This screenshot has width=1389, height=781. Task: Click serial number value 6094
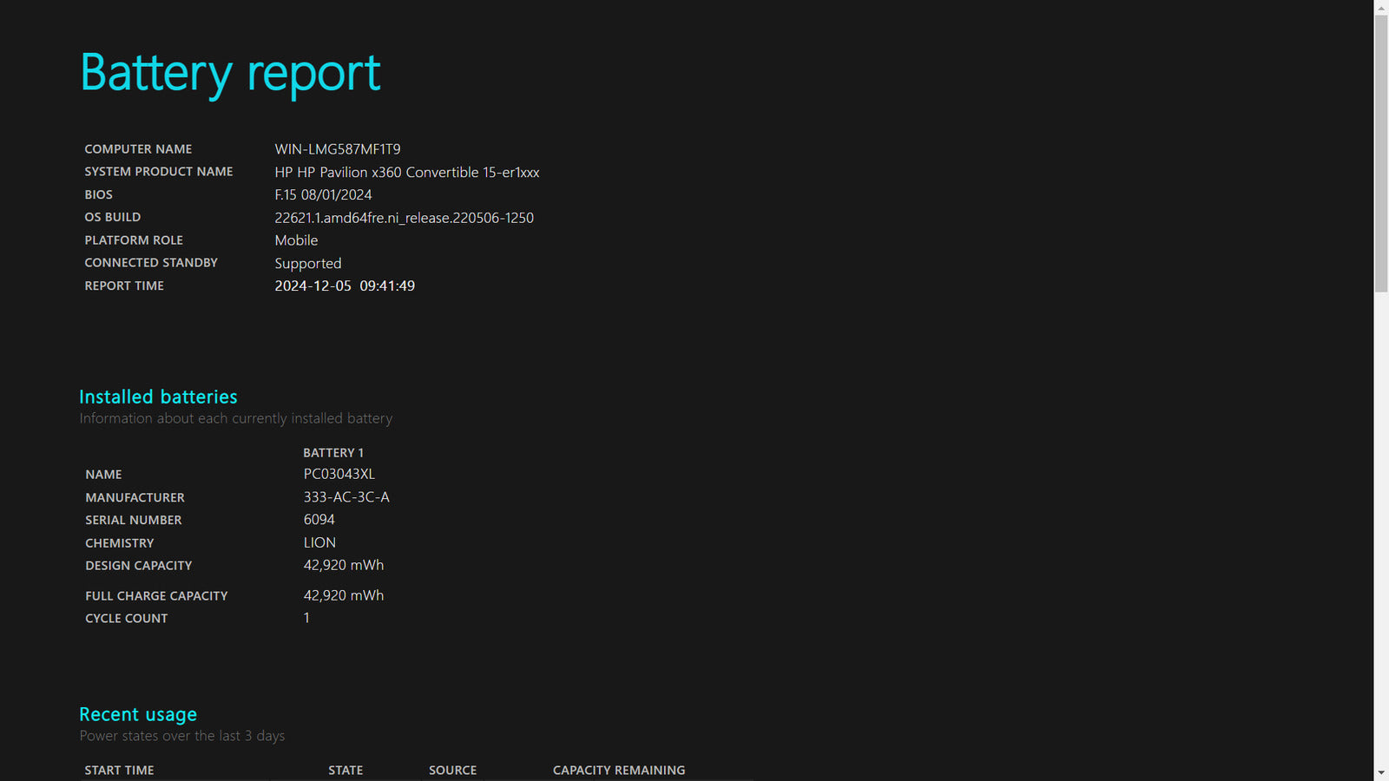(319, 520)
